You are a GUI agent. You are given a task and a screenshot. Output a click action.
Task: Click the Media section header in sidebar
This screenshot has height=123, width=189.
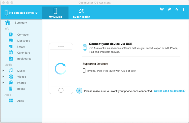pos(8,65)
